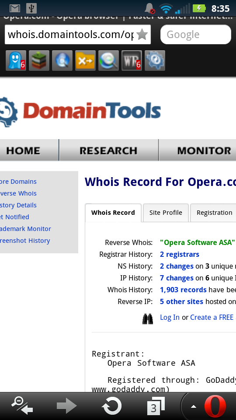The height and width of the screenshot is (420, 236).
Task: Click the WR extension icon
Action: [x=132, y=60]
